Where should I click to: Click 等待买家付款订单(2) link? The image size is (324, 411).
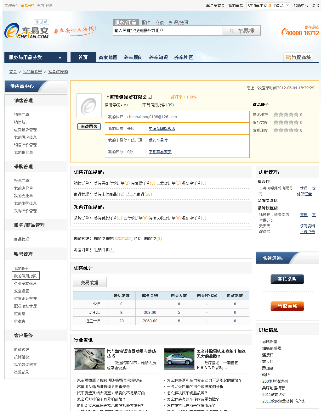click(112, 183)
